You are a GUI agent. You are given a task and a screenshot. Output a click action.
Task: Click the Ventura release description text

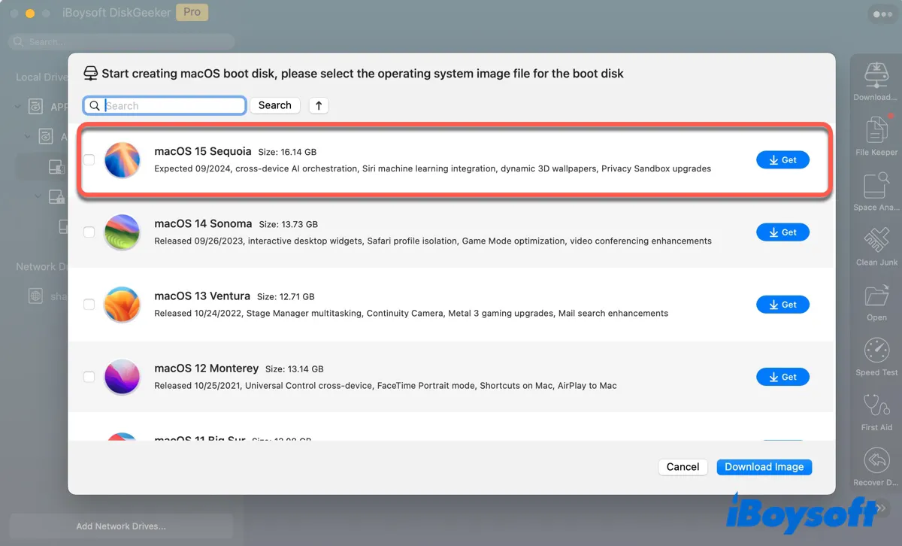pyautogui.click(x=411, y=313)
